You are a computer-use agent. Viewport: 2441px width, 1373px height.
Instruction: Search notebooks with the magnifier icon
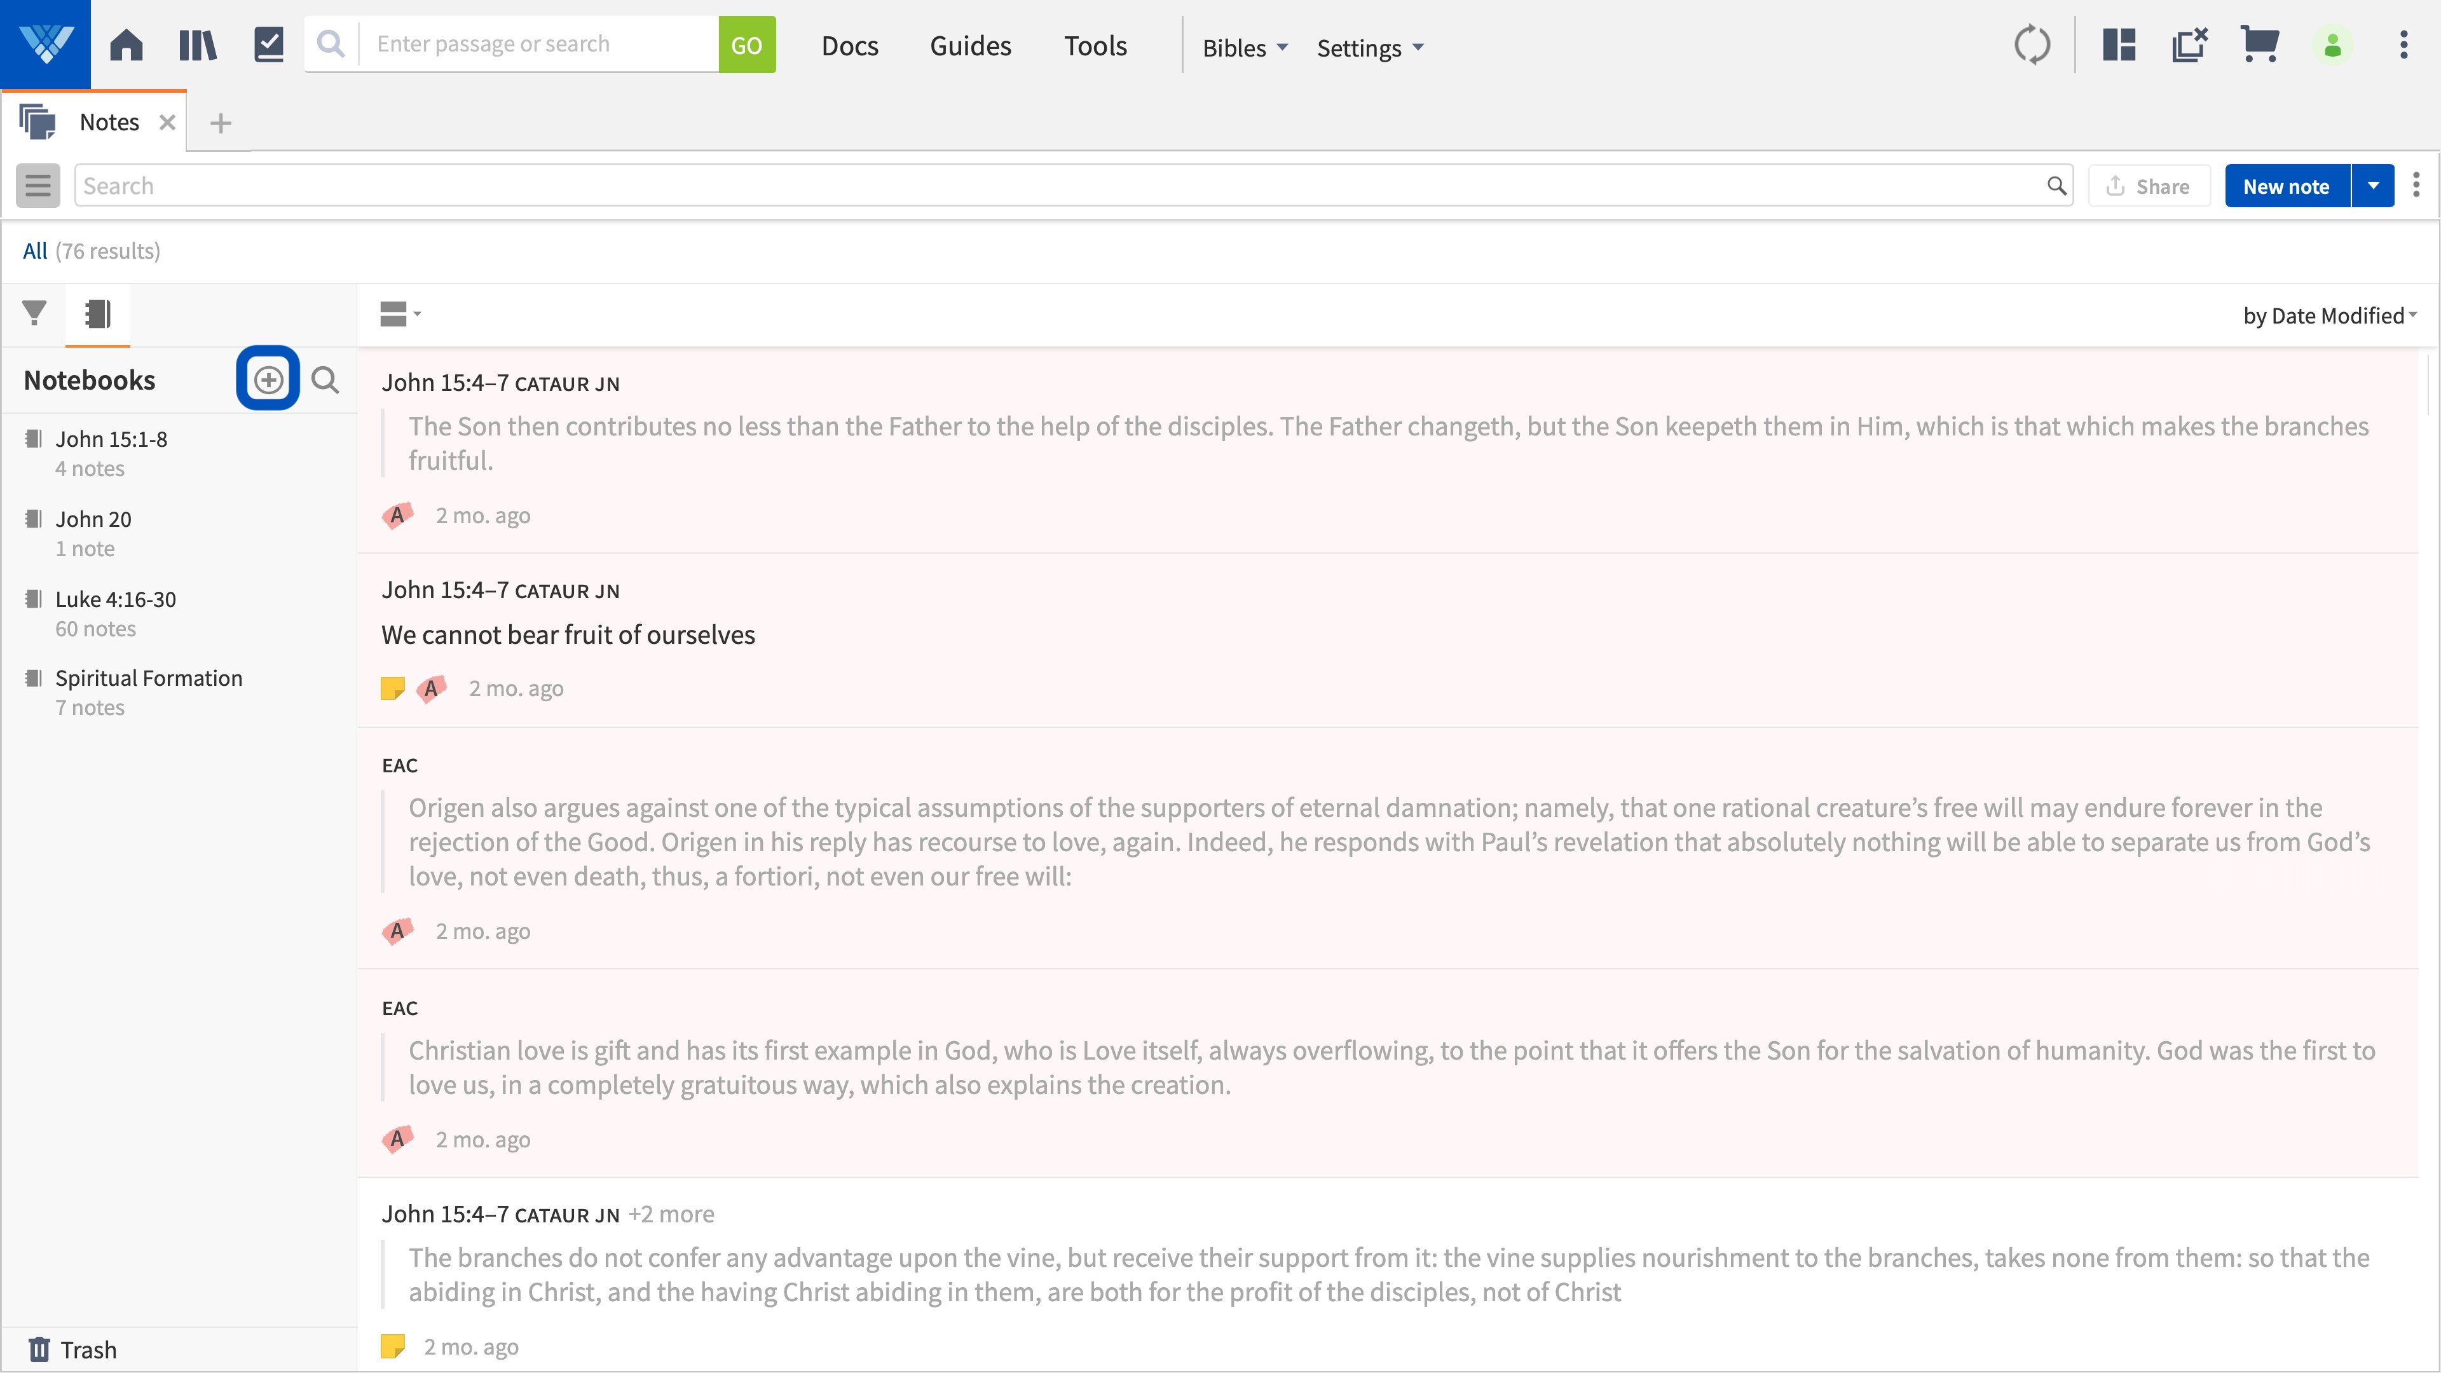pos(325,379)
